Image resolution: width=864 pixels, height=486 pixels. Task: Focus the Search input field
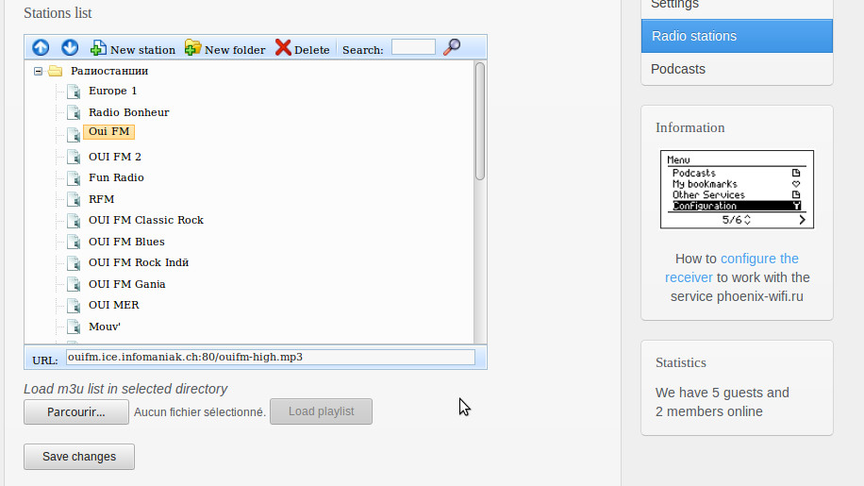pos(413,47)
